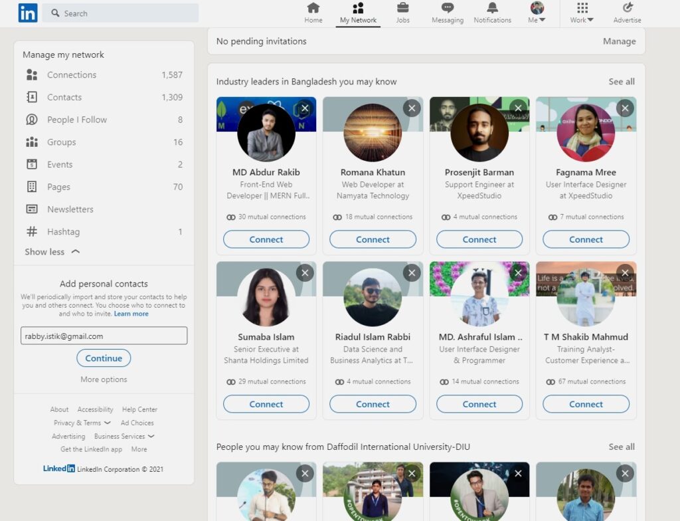Click the search magnifier icon

point(55,13)
